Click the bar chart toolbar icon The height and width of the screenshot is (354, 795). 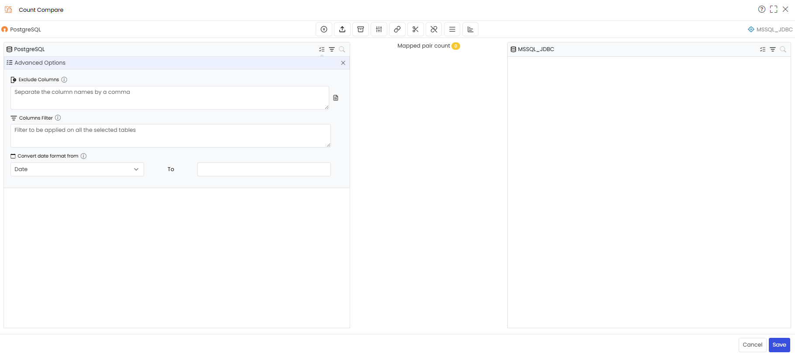471,29
